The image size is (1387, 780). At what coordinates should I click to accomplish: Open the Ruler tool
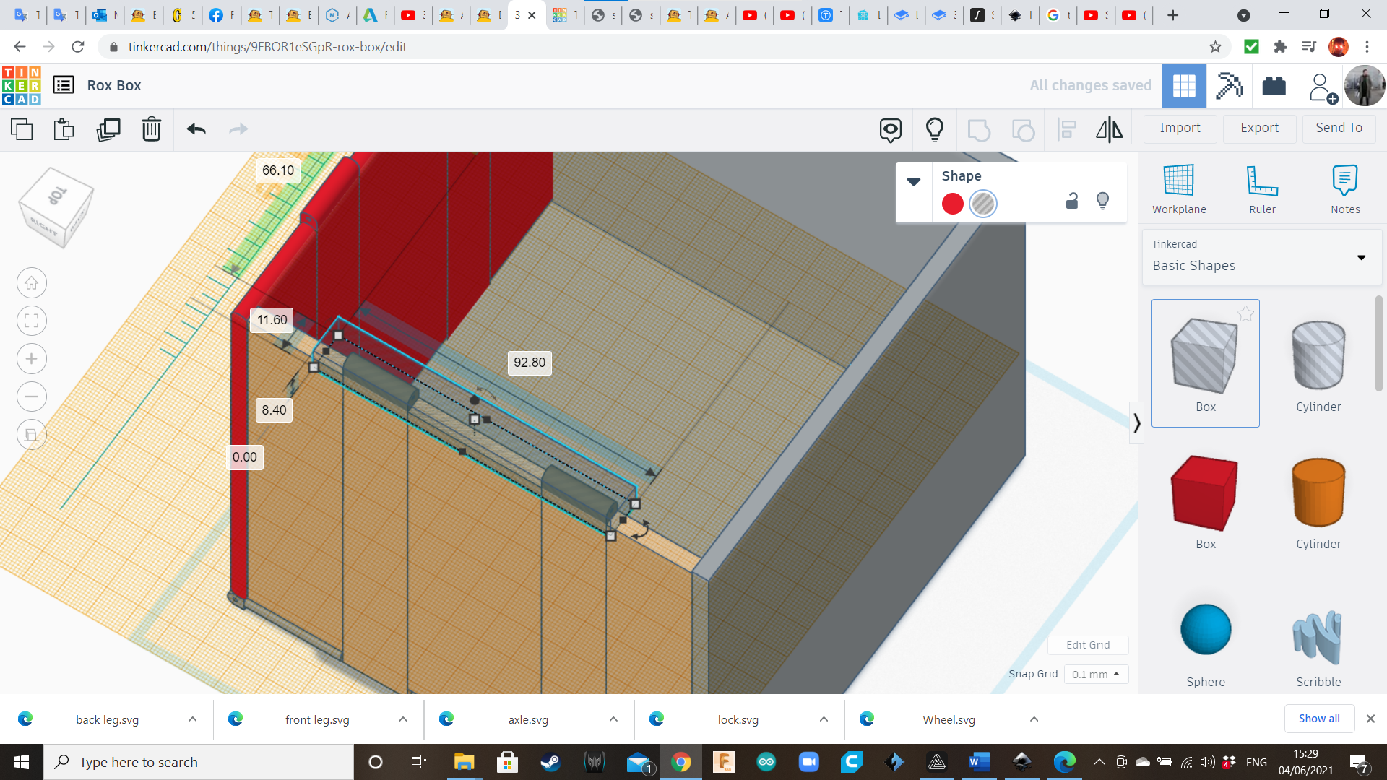point(1262,189)
